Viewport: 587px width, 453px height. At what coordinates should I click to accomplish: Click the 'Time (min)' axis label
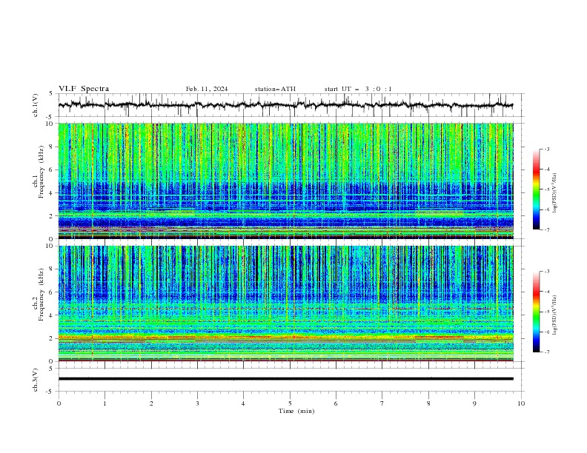pos(296,411)
